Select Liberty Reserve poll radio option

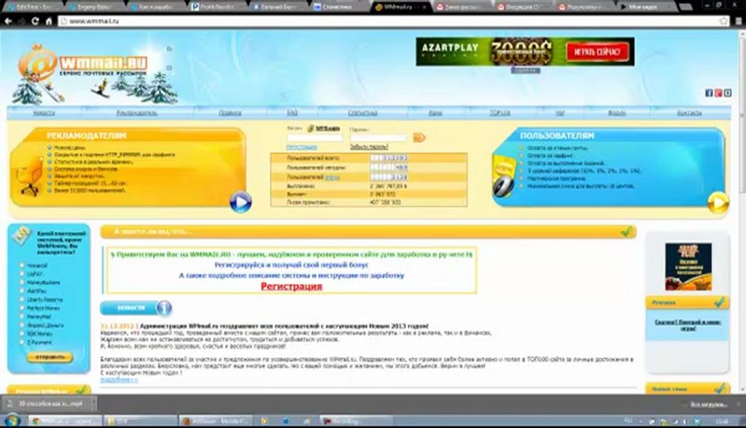(x=22, y=300)
